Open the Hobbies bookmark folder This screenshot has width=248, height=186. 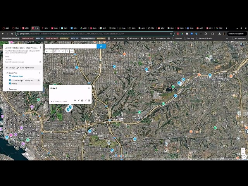pos(177,38)
